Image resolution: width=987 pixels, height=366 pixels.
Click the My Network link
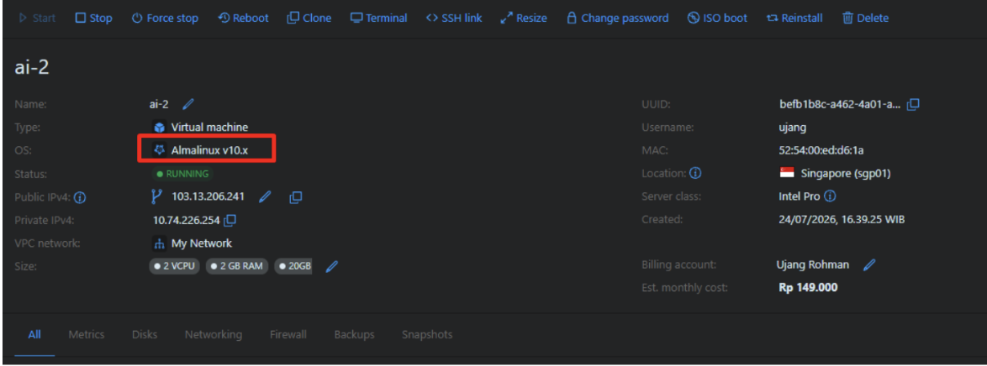click(x=202, y=243)
